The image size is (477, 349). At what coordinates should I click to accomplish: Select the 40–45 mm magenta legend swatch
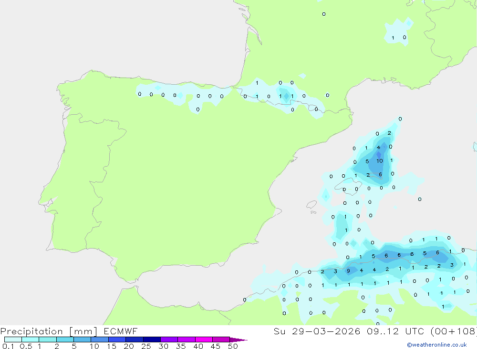204,339
